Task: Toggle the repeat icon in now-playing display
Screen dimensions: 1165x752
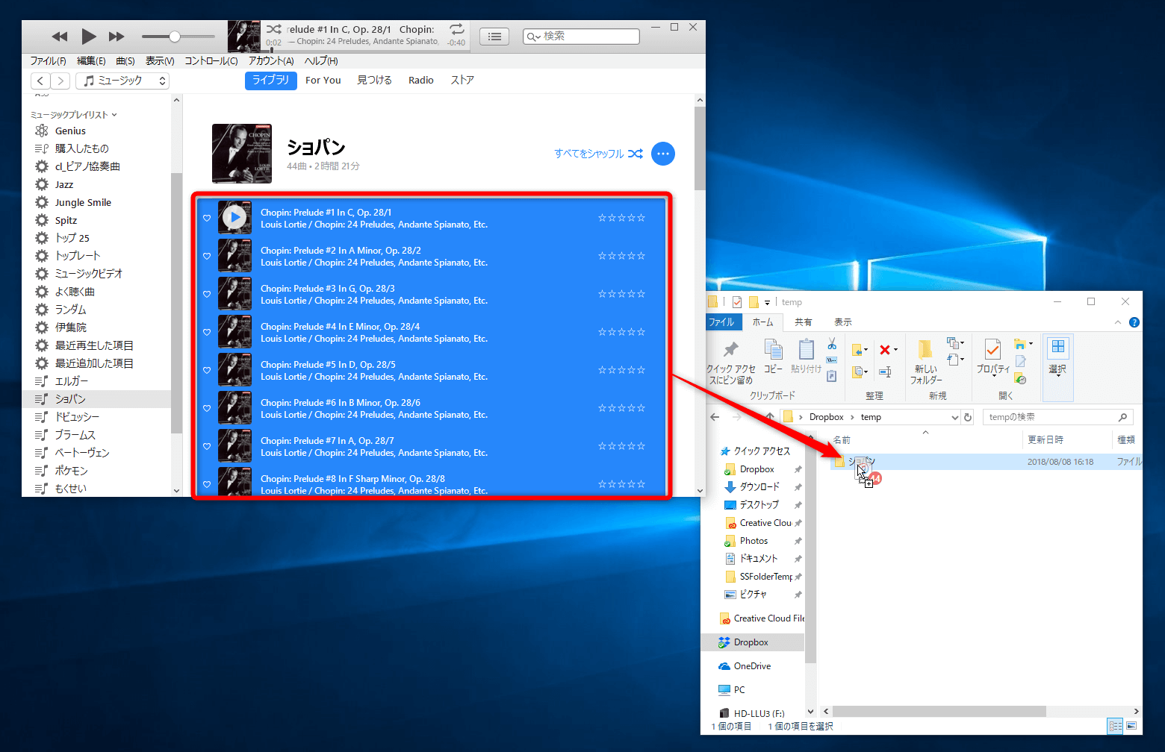Action: coord(456,29)
